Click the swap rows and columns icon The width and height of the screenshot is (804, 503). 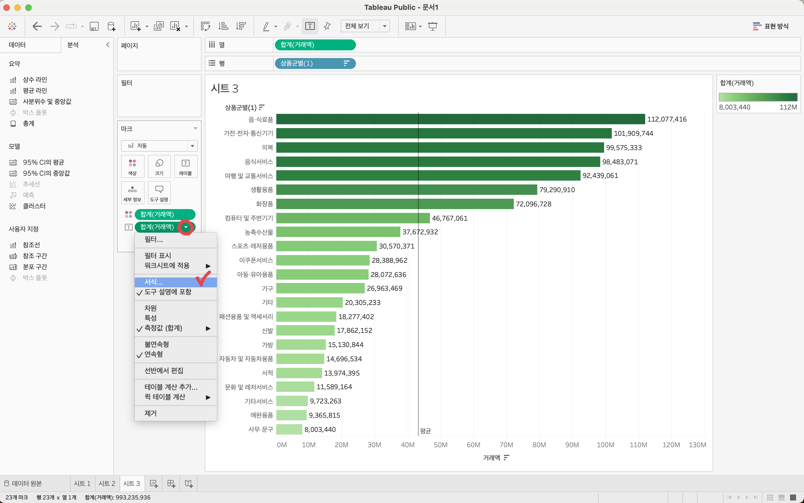coord(205,26)
